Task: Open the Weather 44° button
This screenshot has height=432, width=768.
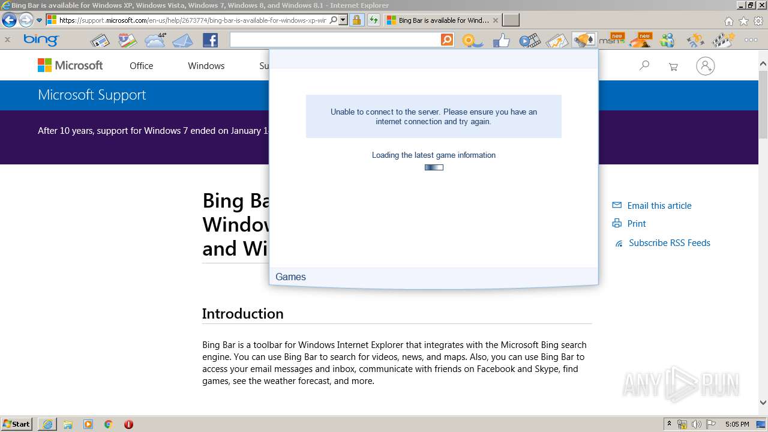Action: (x=155, y=40)
